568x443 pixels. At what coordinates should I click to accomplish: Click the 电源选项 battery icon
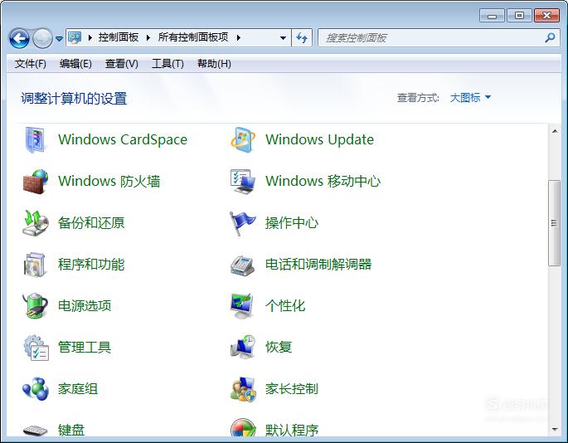pyautogui.click(x=35, y=305)
